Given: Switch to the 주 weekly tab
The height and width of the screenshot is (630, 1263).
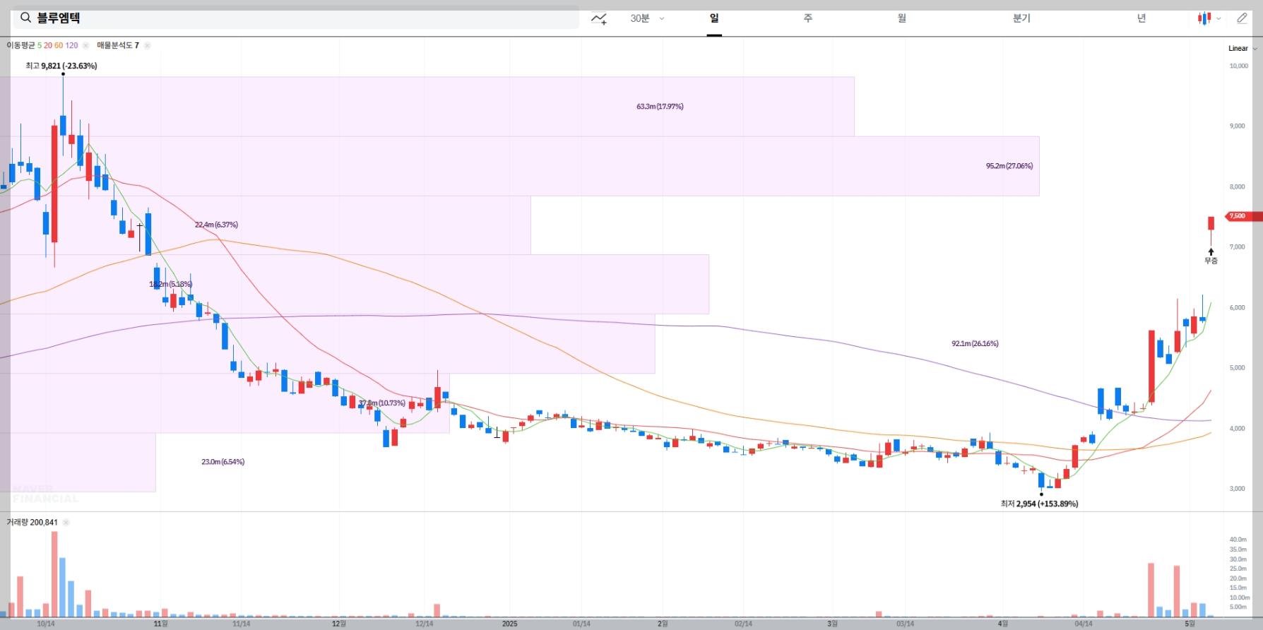Looking at the screenshot, I should [808, 18].
